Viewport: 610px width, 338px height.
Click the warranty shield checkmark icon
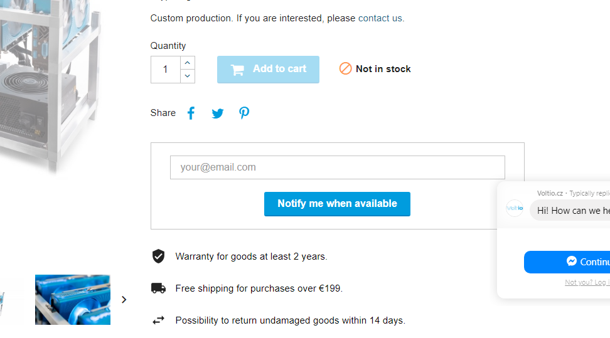(158, 256)
